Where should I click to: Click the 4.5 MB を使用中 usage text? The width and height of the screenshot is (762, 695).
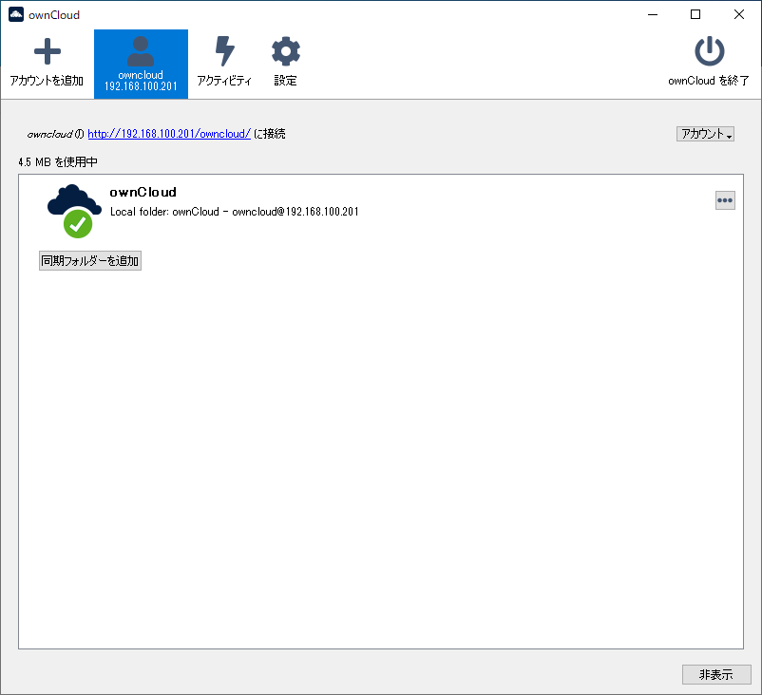(58, 162)
